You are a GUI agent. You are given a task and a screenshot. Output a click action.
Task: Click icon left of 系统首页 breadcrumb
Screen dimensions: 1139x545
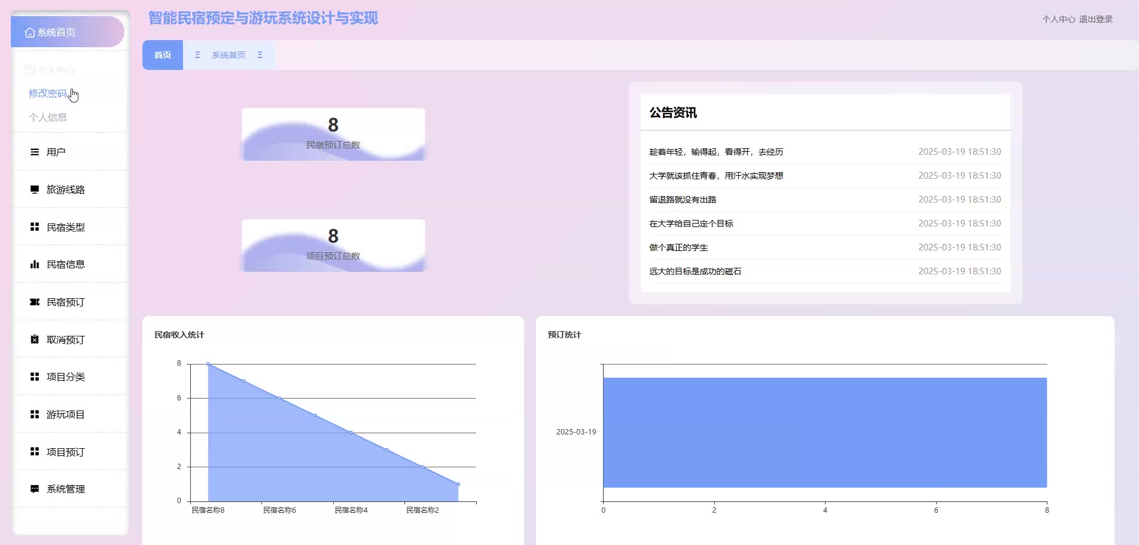197,55
